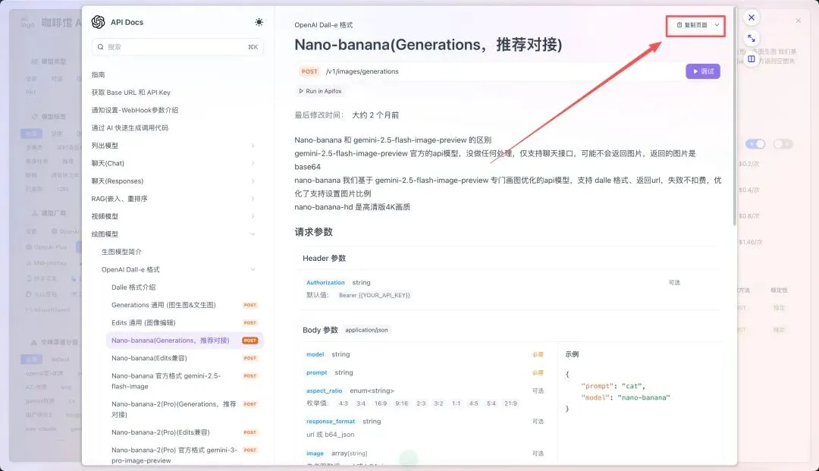The width and height of the screenshot is (819, 471).
Task: Click the application/json content type tag
Action: pyautogui.click(x=367, y=330)
